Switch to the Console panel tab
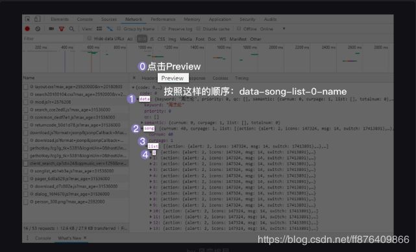This screenshot has height=252, width=416. point(85,19)
